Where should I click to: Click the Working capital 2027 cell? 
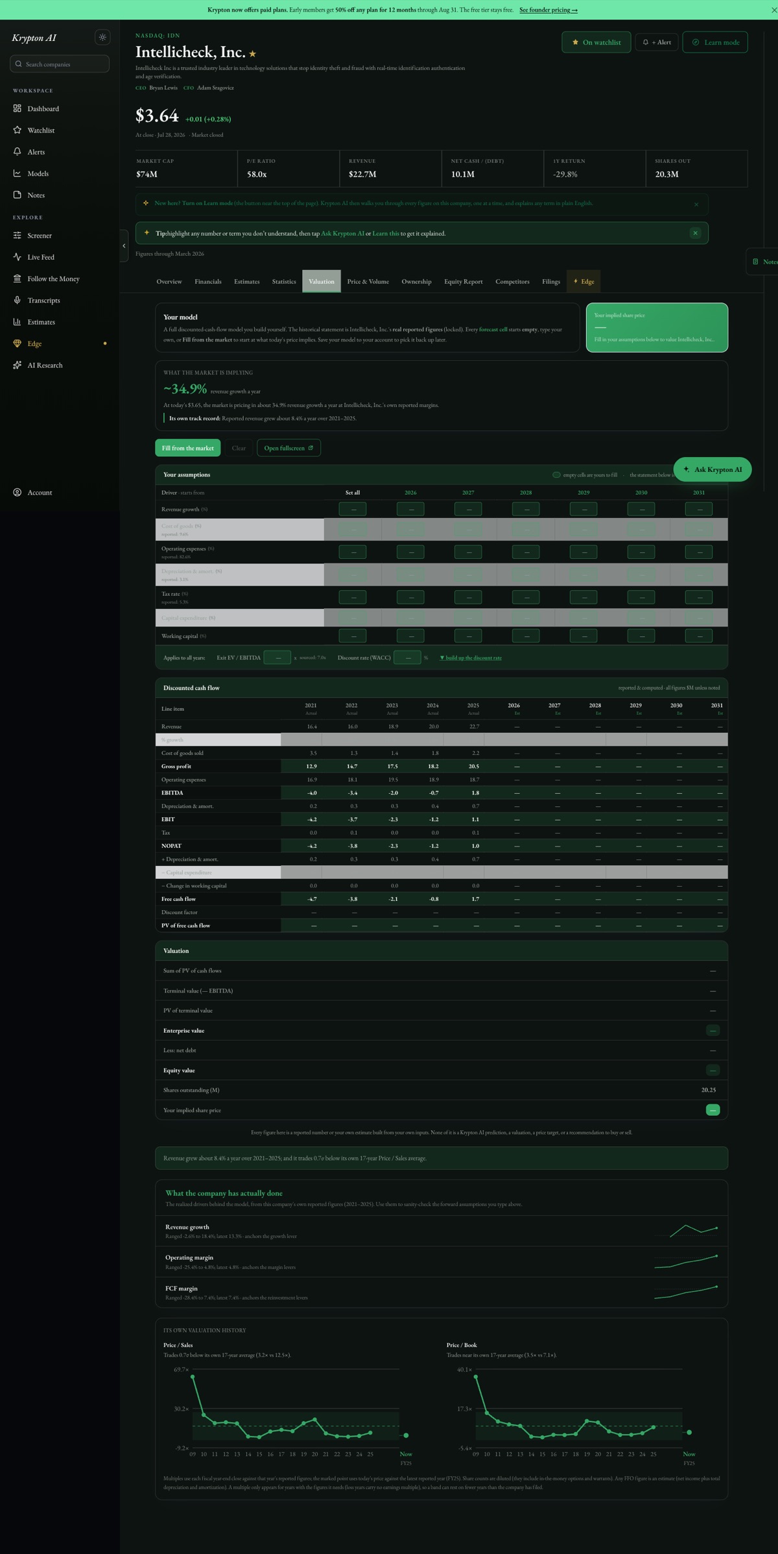coord(468,636)
